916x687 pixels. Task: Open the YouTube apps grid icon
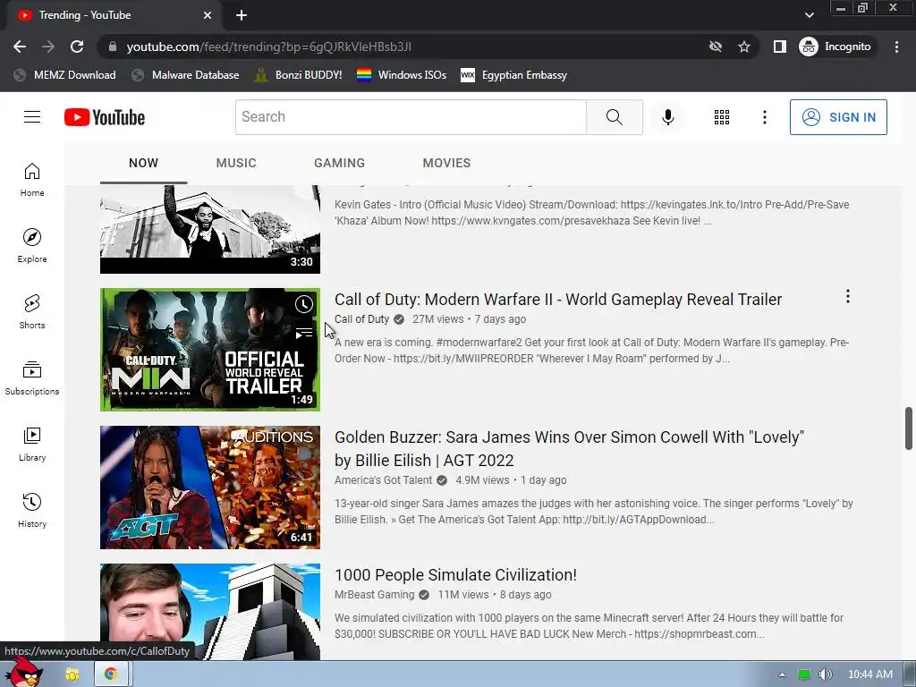click(722, 117)
